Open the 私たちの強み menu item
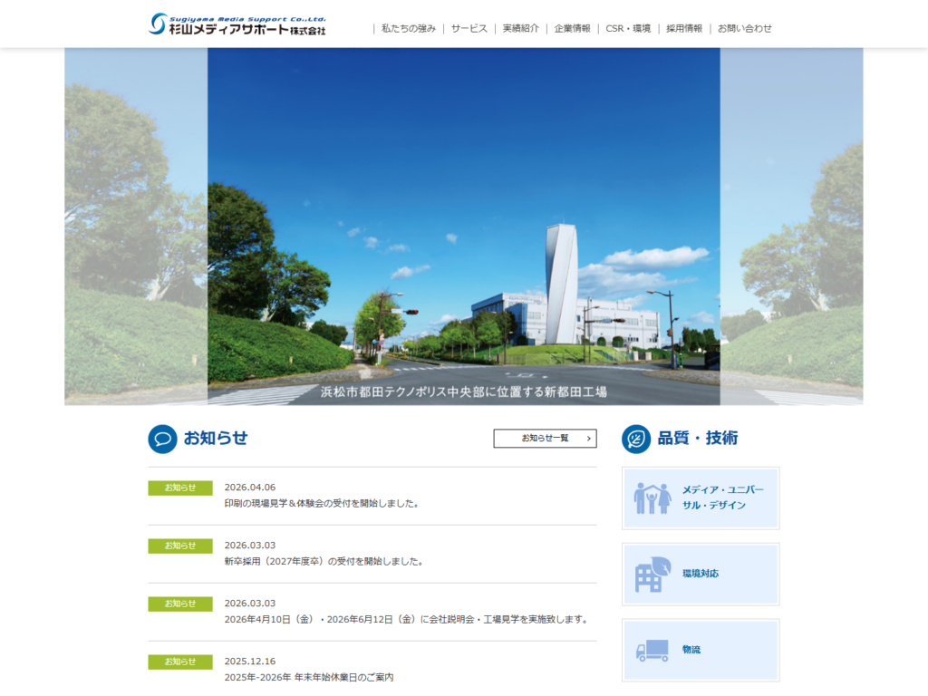 (x=408, y=28)
